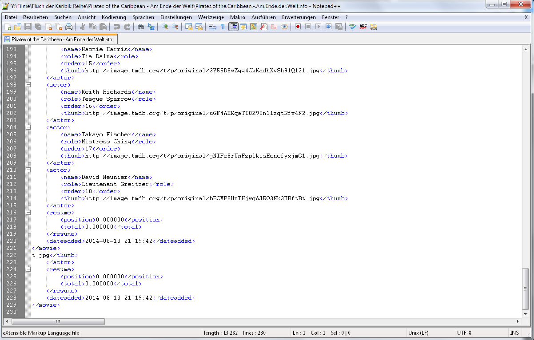
Task: Open Folder as Workspace icon
Action: click(x=274, y=27)
